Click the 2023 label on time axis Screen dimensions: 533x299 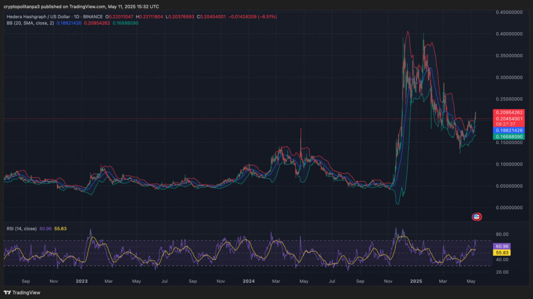click(81, 281)
